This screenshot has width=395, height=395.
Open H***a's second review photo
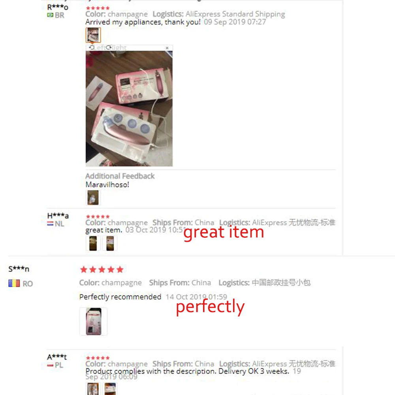pos(110,243)
